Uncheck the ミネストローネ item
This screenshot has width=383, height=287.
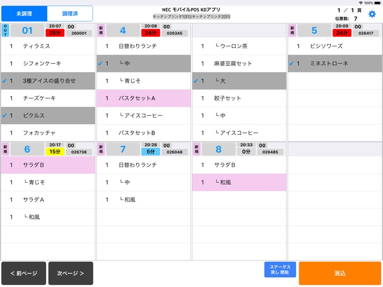[x=335, y=63]
